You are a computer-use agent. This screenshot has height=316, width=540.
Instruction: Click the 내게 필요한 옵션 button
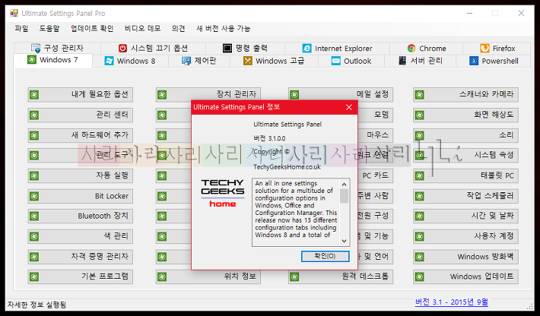[81, 94]
